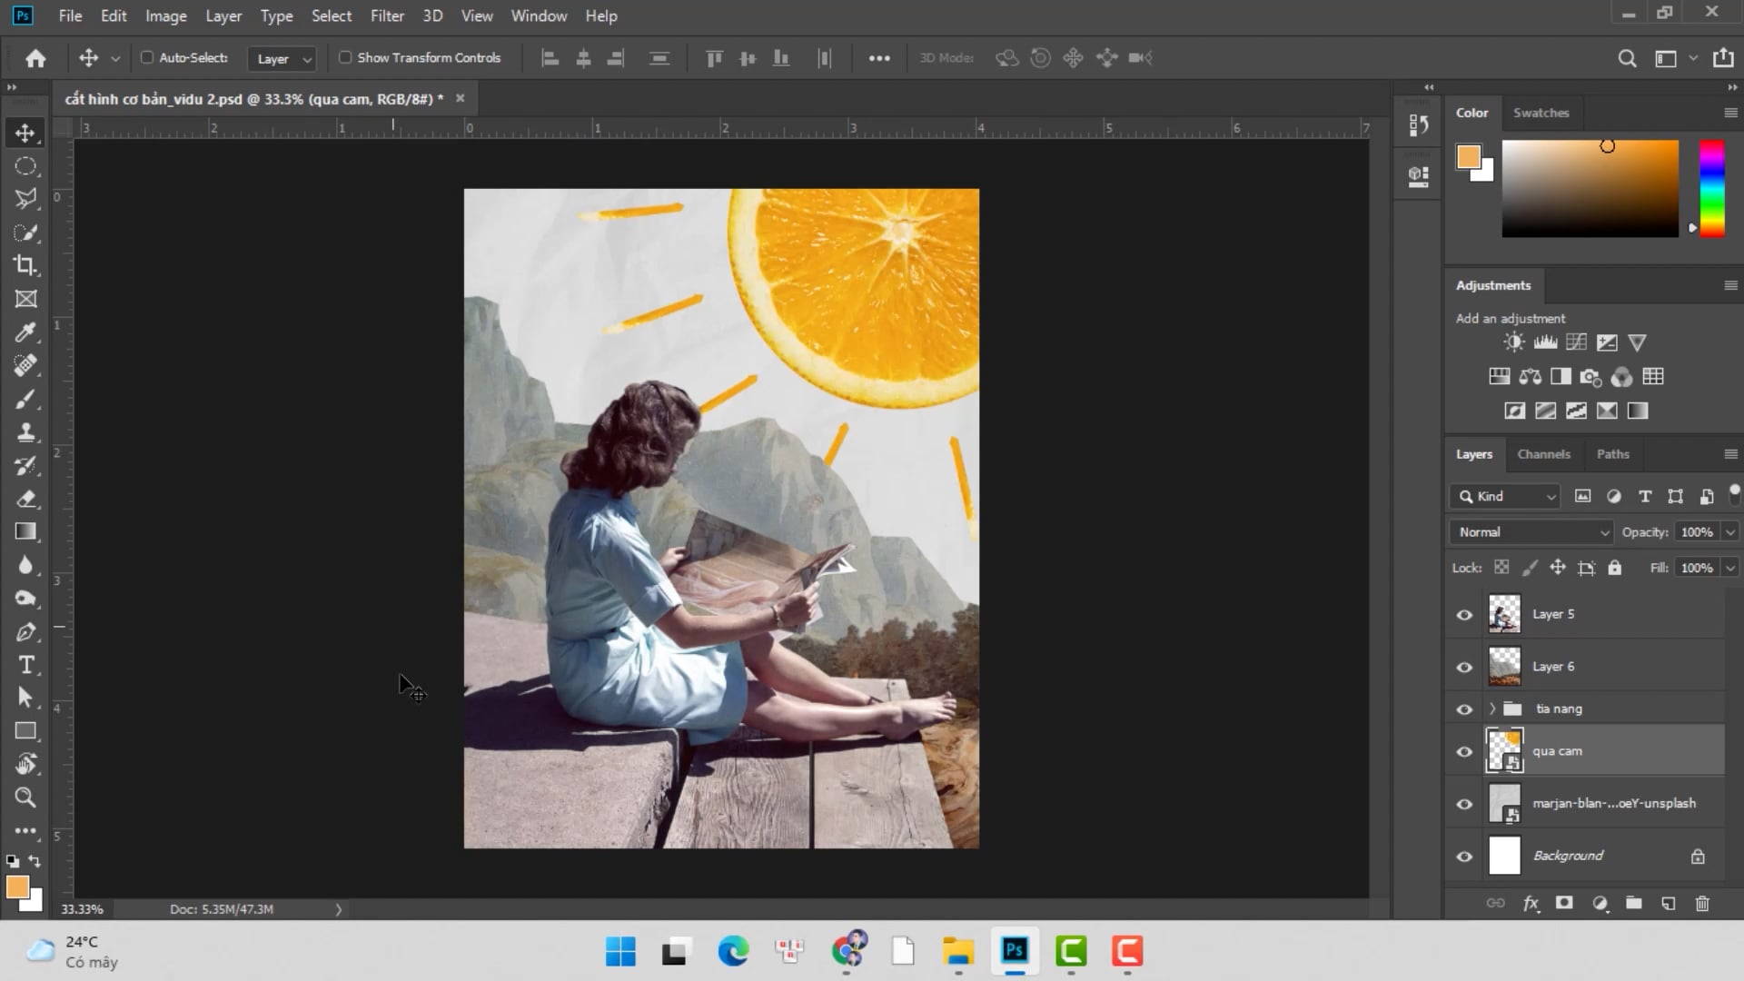Toggle visibility of qua cam layer
The image size is (1744, 981).
pos(1464,752)
